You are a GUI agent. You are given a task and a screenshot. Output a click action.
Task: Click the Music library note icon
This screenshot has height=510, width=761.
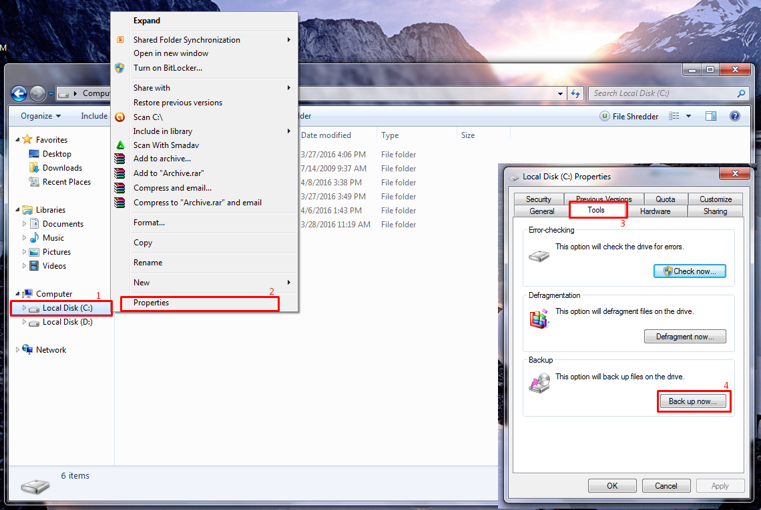34,237
